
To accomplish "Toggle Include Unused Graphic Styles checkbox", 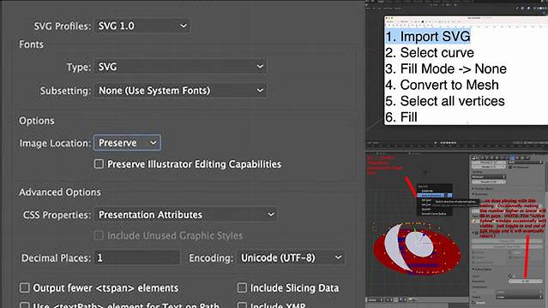I will [x=99, y=235].
